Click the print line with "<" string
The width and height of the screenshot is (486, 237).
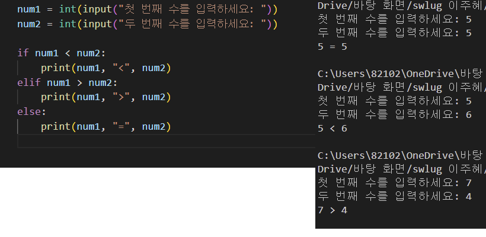tap(105, 68)
